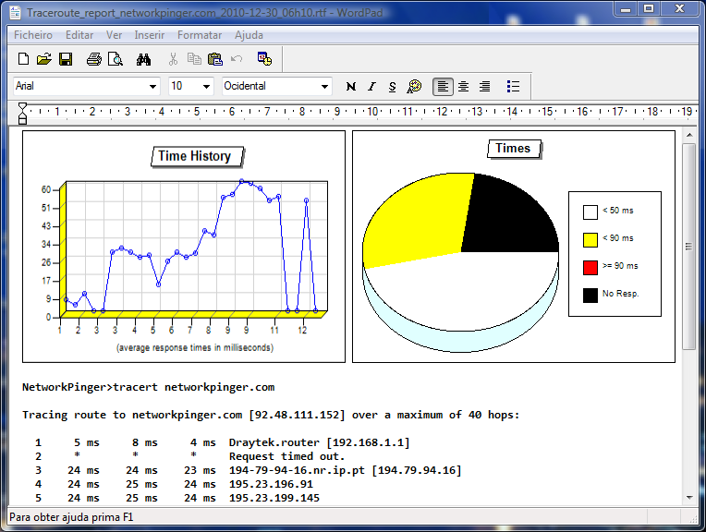Click the Paste clipboard icon
This screenshot has width=706, height=532.
(x=215, y=59)
